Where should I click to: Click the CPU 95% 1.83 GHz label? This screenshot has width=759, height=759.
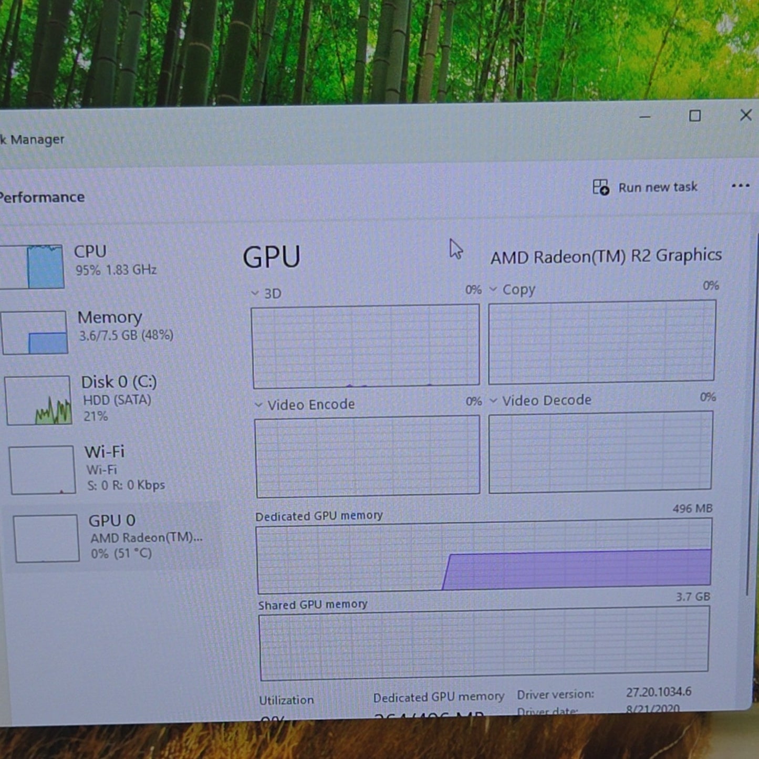tap(116, 270)
